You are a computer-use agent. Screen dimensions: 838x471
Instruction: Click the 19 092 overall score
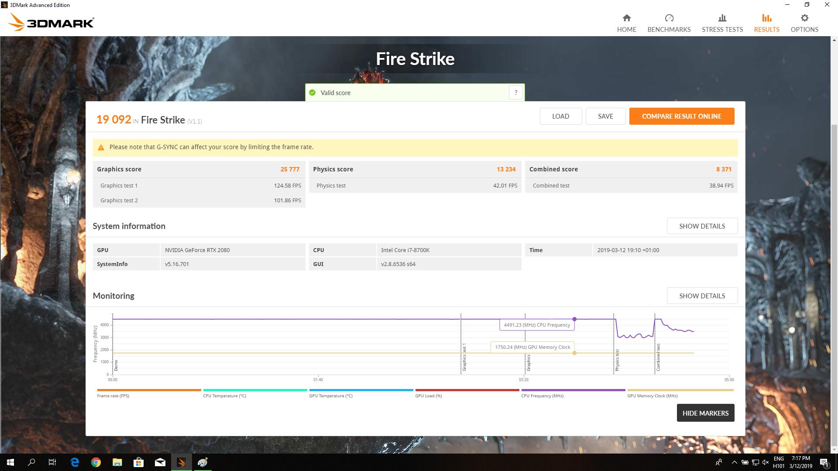coord(113,119)
